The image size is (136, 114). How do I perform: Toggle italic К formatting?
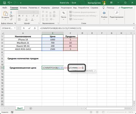coord(23,16)
